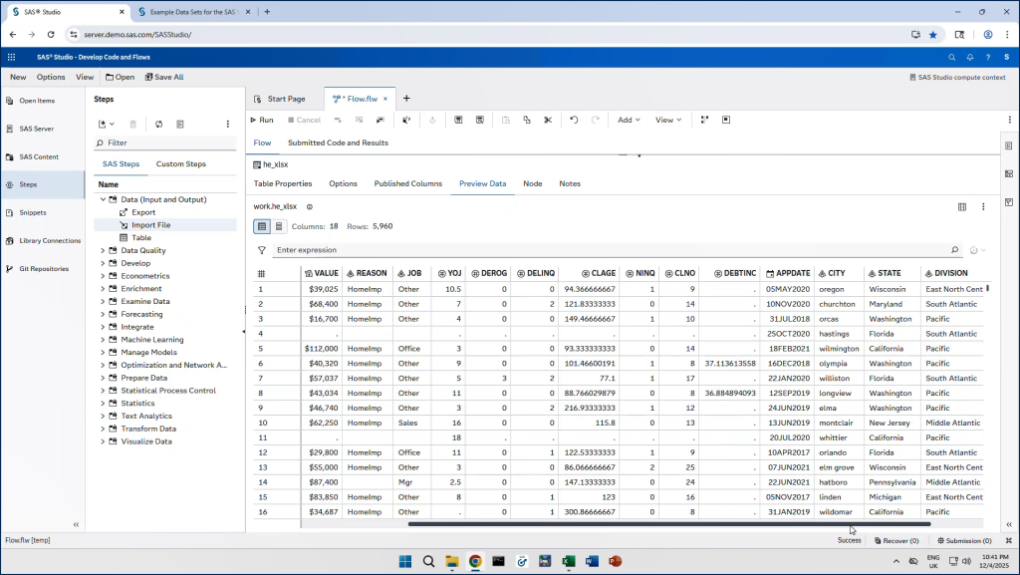Collapse Data (Input and Output) tree node
This screenshot has width=1020, height=575.
click(x=103, y=199)
